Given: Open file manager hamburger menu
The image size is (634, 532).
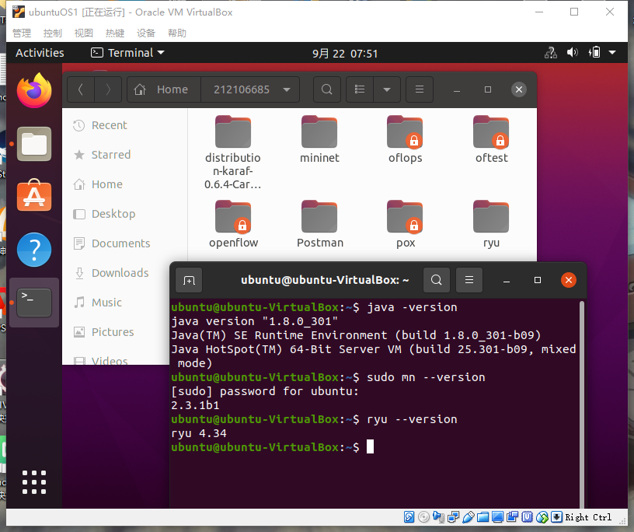Looking at the screenshot, I should tap(420, 89).
